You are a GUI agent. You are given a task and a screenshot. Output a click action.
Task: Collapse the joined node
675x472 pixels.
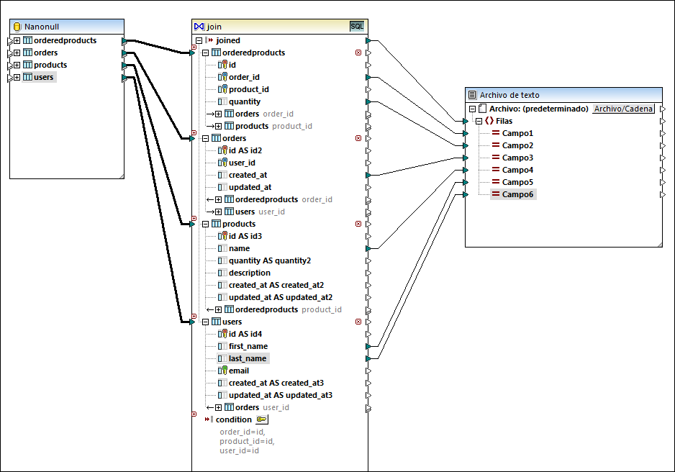point(199,40)
